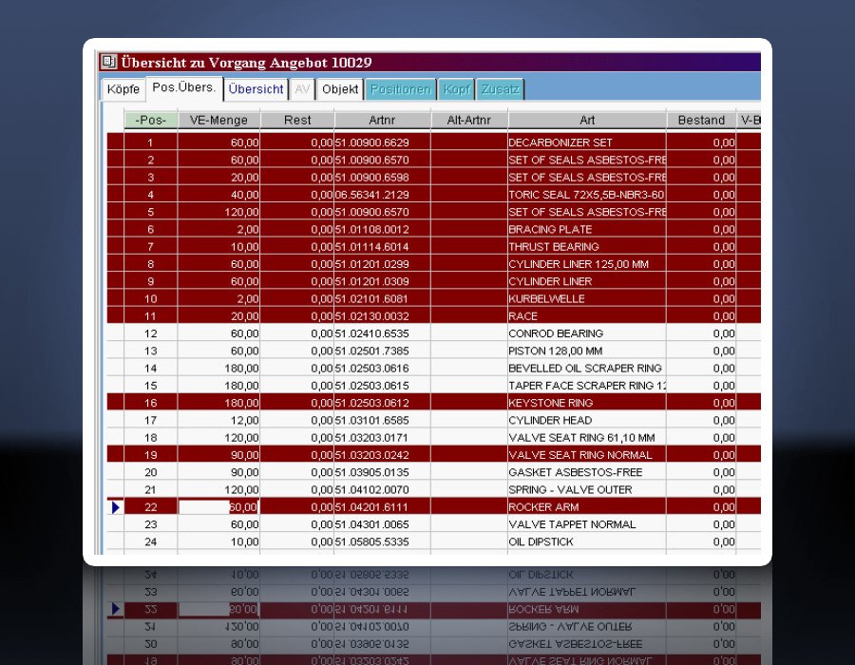This screenshot has height=665, width=855.
Task: Click the window icon beside Übersicht title
Action: pos(108,62)
